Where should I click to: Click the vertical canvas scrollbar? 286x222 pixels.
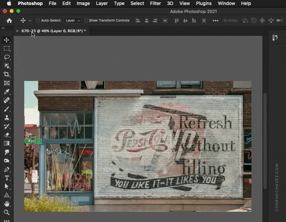265,141
